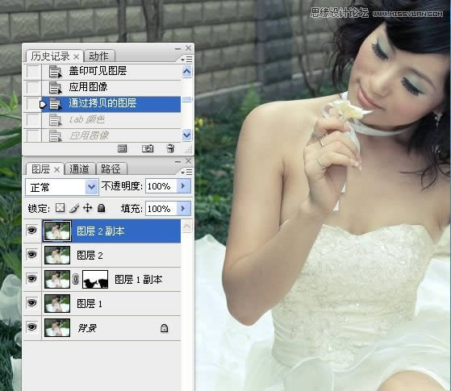Click the create new snapshot camera icon

point(148,148)
